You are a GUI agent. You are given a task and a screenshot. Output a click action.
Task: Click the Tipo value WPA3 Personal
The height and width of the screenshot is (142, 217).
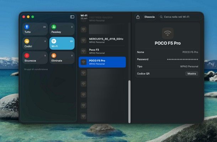click(x=189, y=66)
